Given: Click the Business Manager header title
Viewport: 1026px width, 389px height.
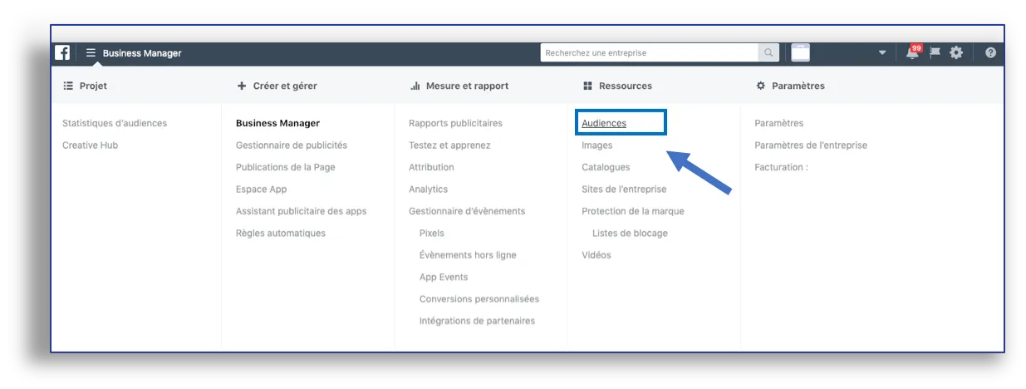Looking at the screenshot, I should (142, 53).
